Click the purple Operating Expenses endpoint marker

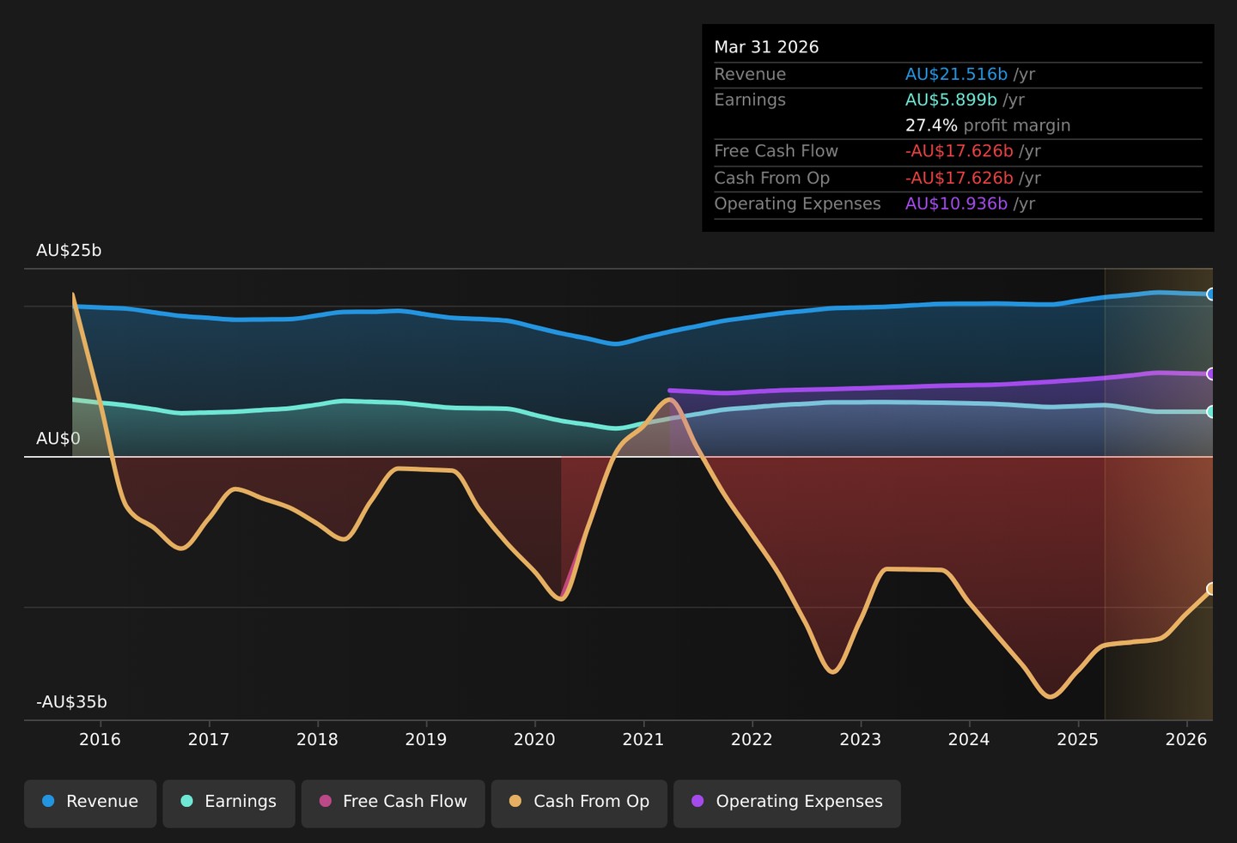tap(1211, 374)
